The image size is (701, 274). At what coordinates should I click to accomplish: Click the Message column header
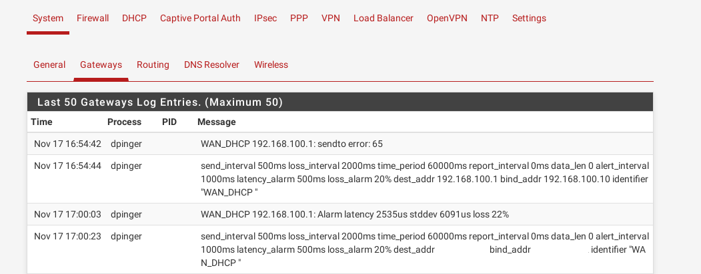[x=216, y=122]
